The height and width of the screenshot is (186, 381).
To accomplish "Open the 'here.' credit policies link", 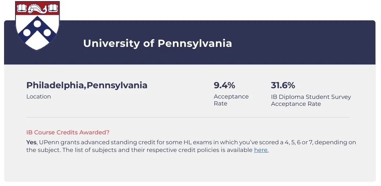I will 261,150.
